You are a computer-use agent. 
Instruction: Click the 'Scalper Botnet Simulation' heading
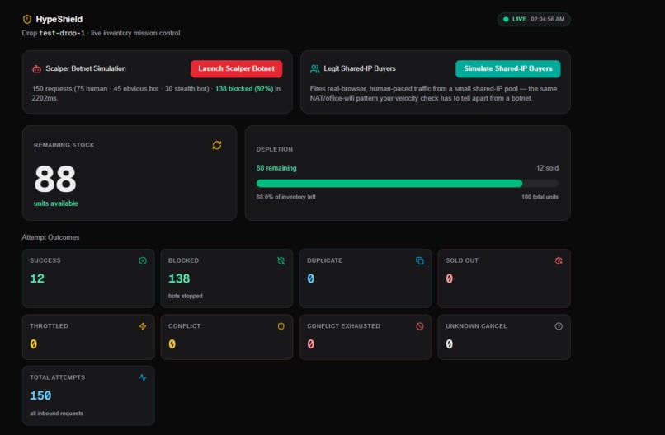pyautogui.click(x=86, y=68)
